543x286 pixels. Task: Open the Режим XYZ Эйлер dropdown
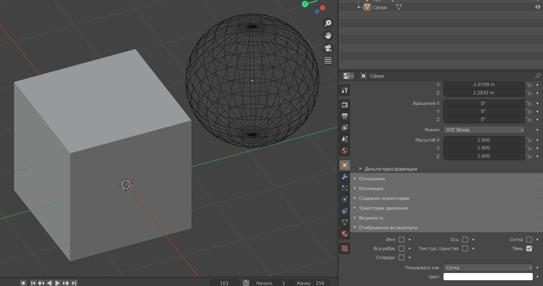pyautogui.click(x=484, y=130)
